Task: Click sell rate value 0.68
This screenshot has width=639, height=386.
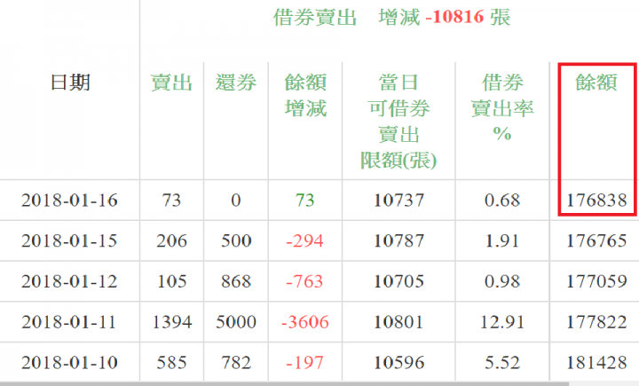Action: coord(502,201)
